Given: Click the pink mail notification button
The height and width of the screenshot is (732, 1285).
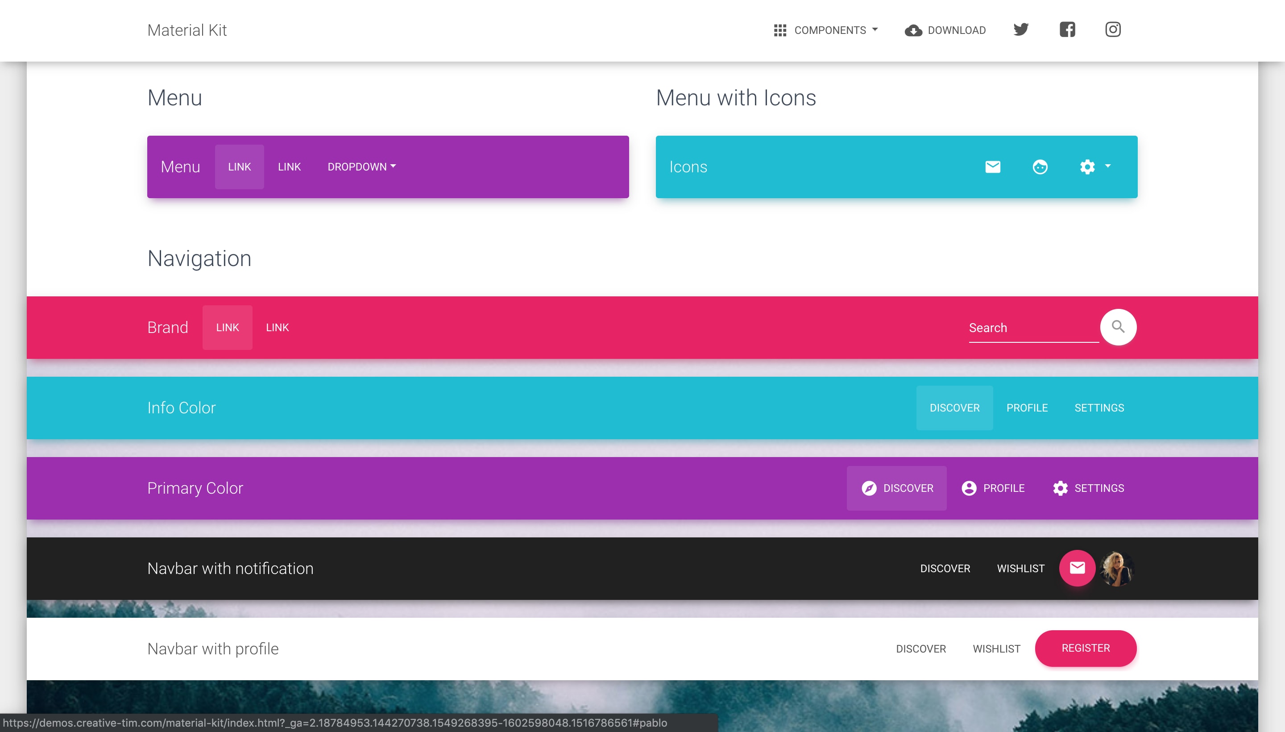Looking at the screenshot, I should point(1077,568).
